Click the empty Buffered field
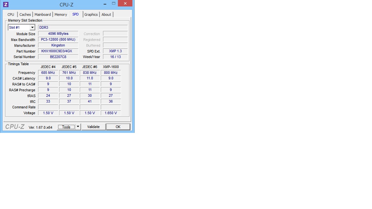The width and height of the screenshot is (372, 209). (x=115, y=45)
